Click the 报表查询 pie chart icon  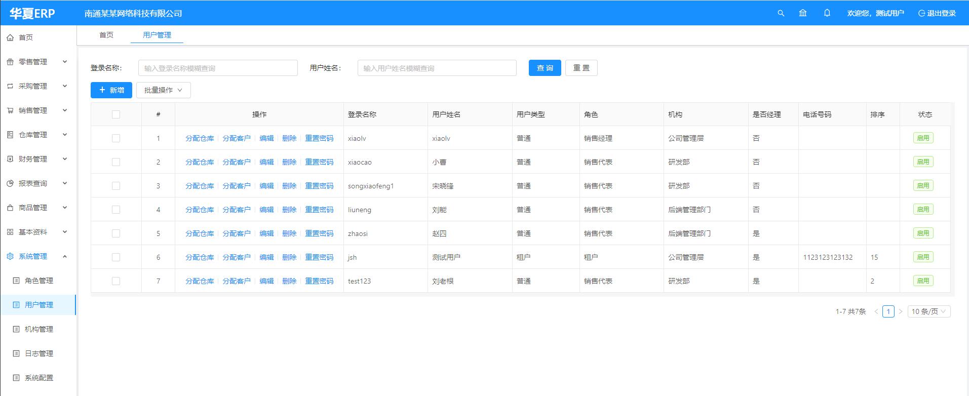[x=10, y=183]
